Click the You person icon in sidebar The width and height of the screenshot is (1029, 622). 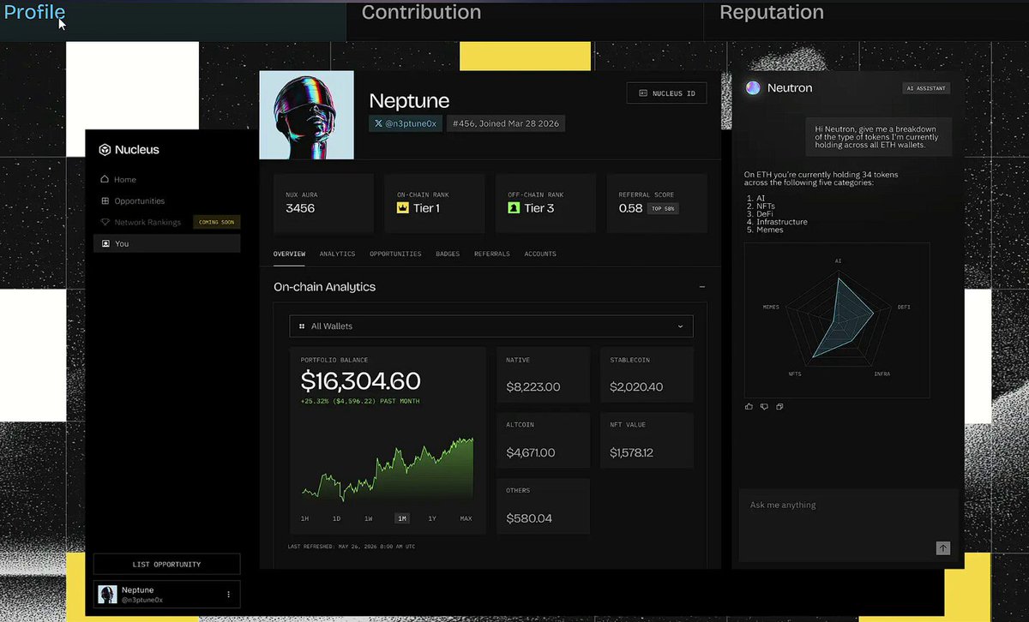pos(105,244)
